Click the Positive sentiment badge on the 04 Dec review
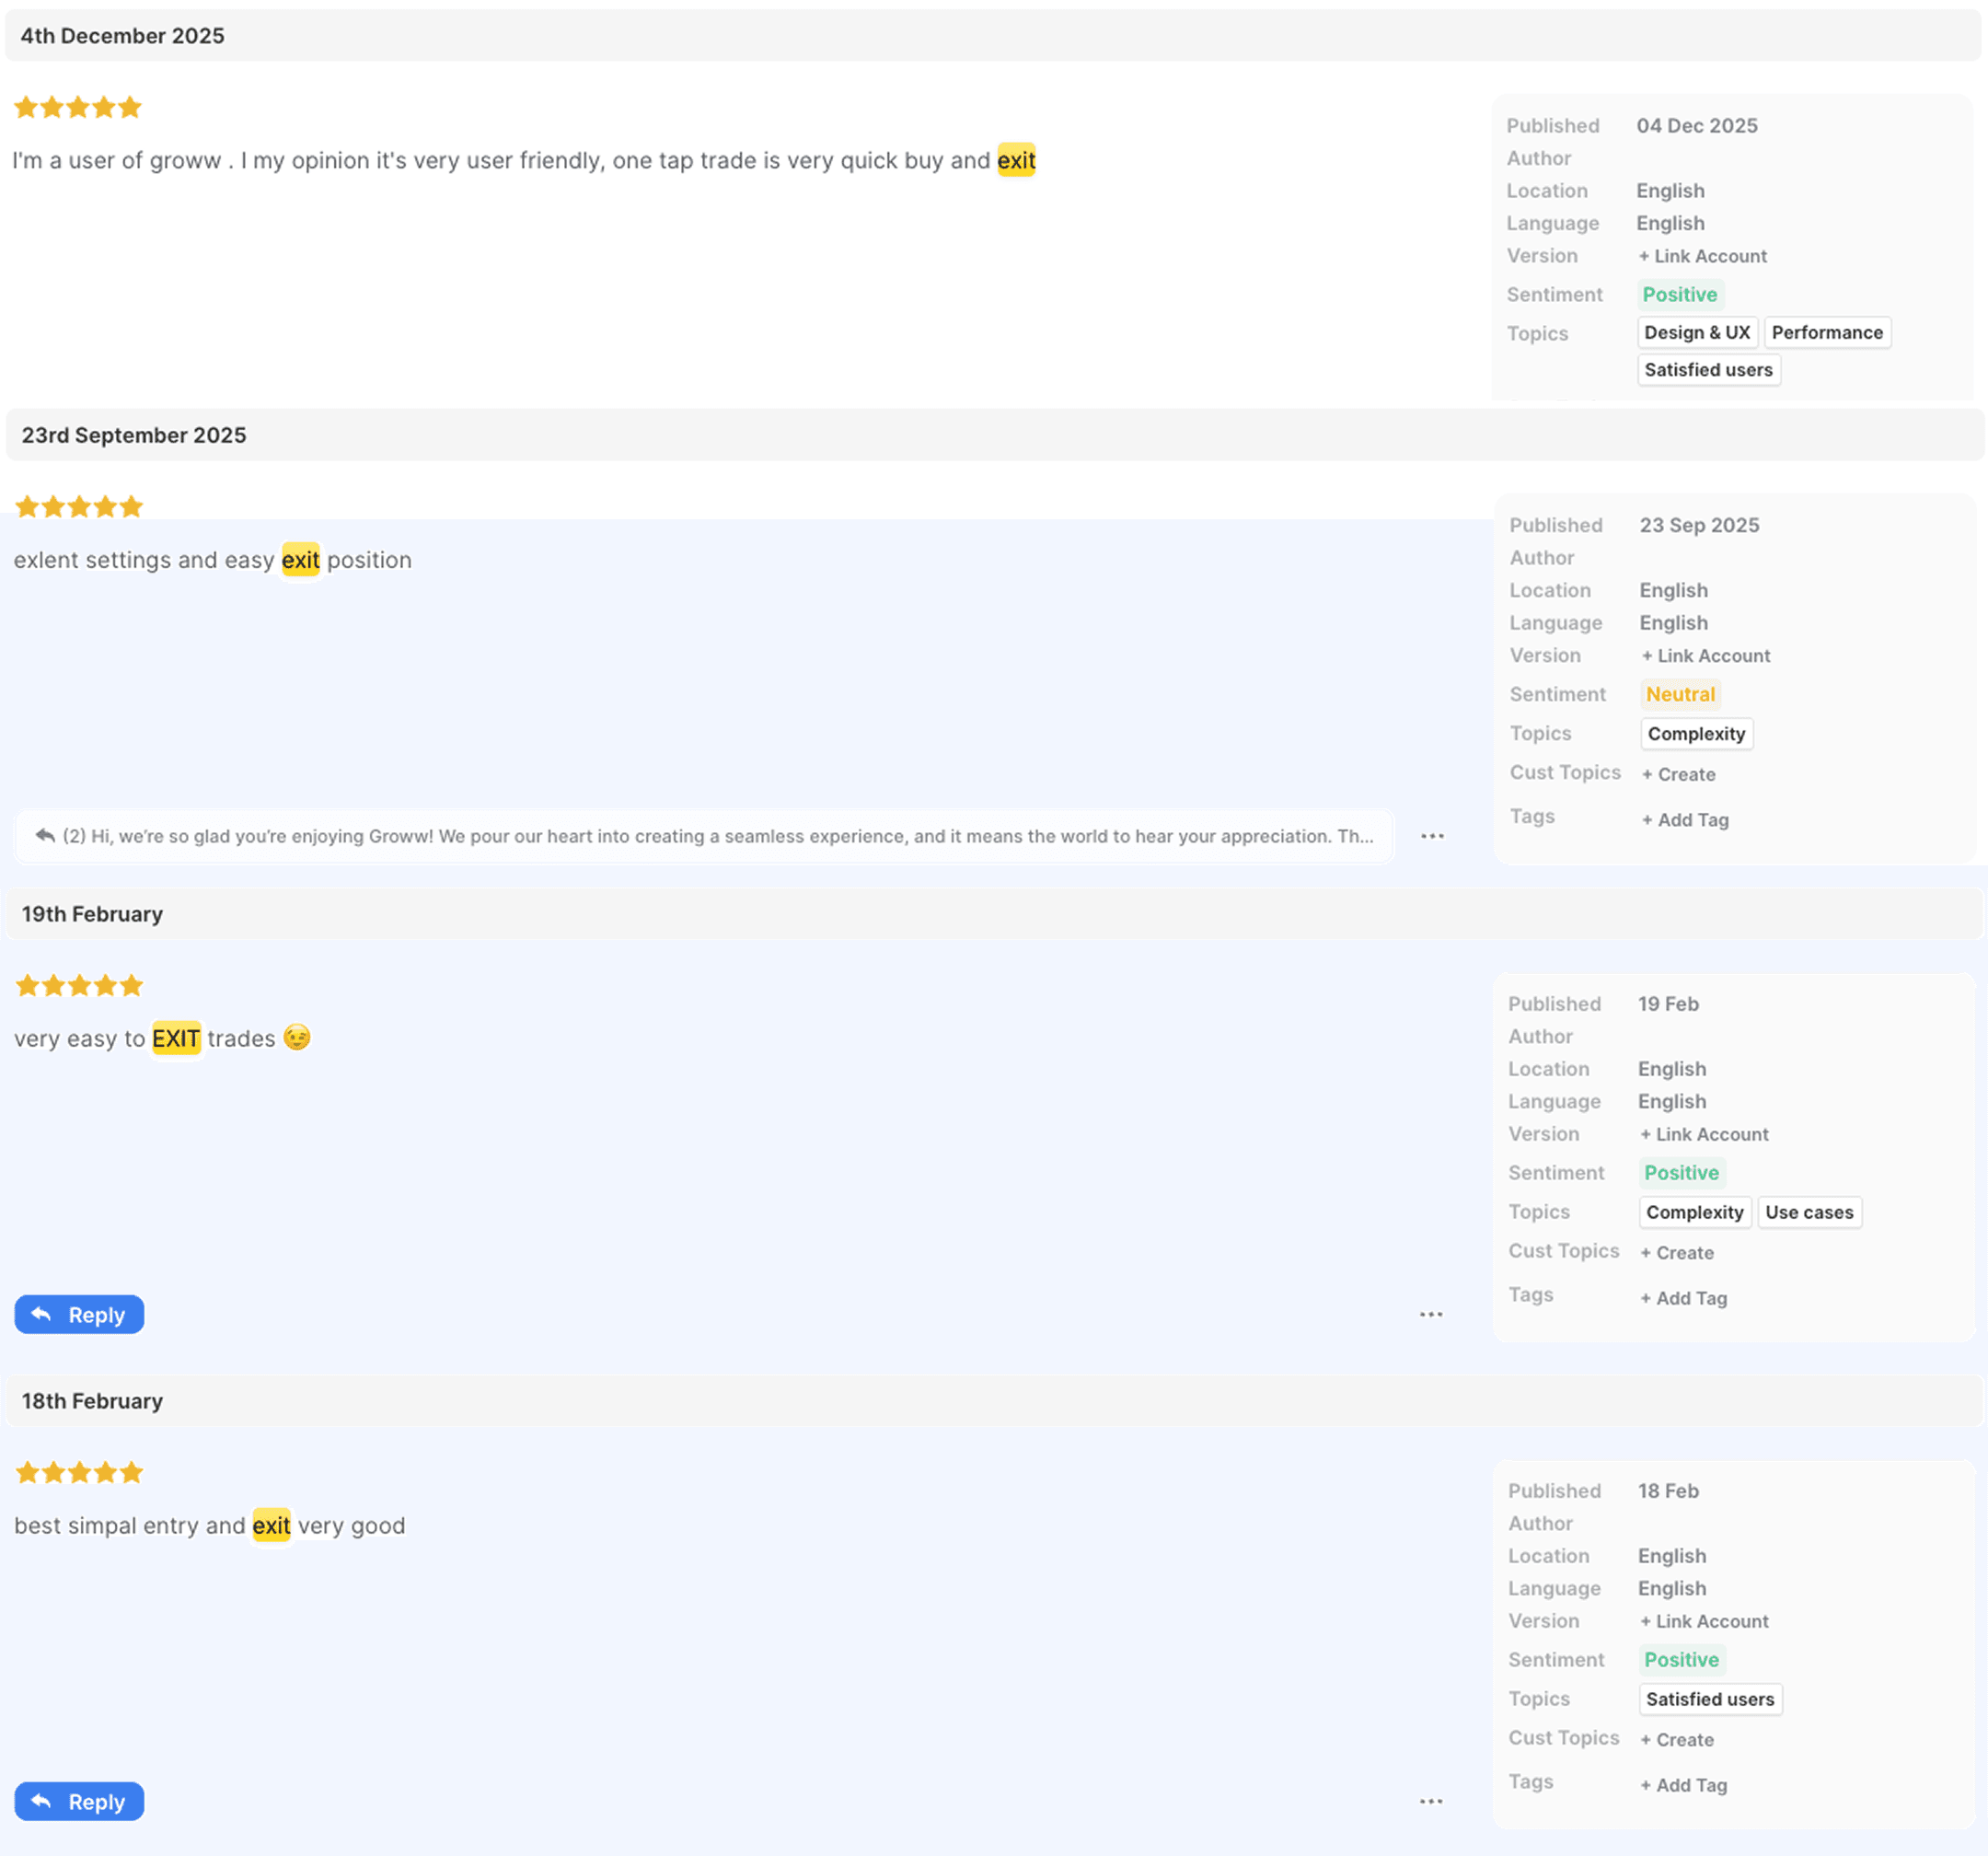Screen dimensions: 1988x1856 tap(1679, 295)
